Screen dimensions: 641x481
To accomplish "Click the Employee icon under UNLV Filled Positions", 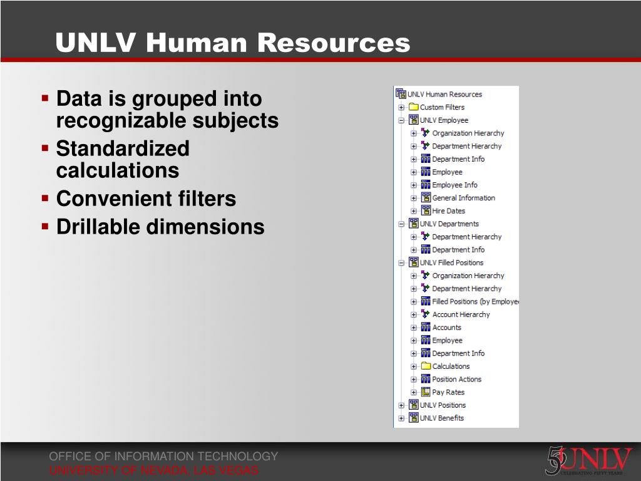I will tap(426, 340).
